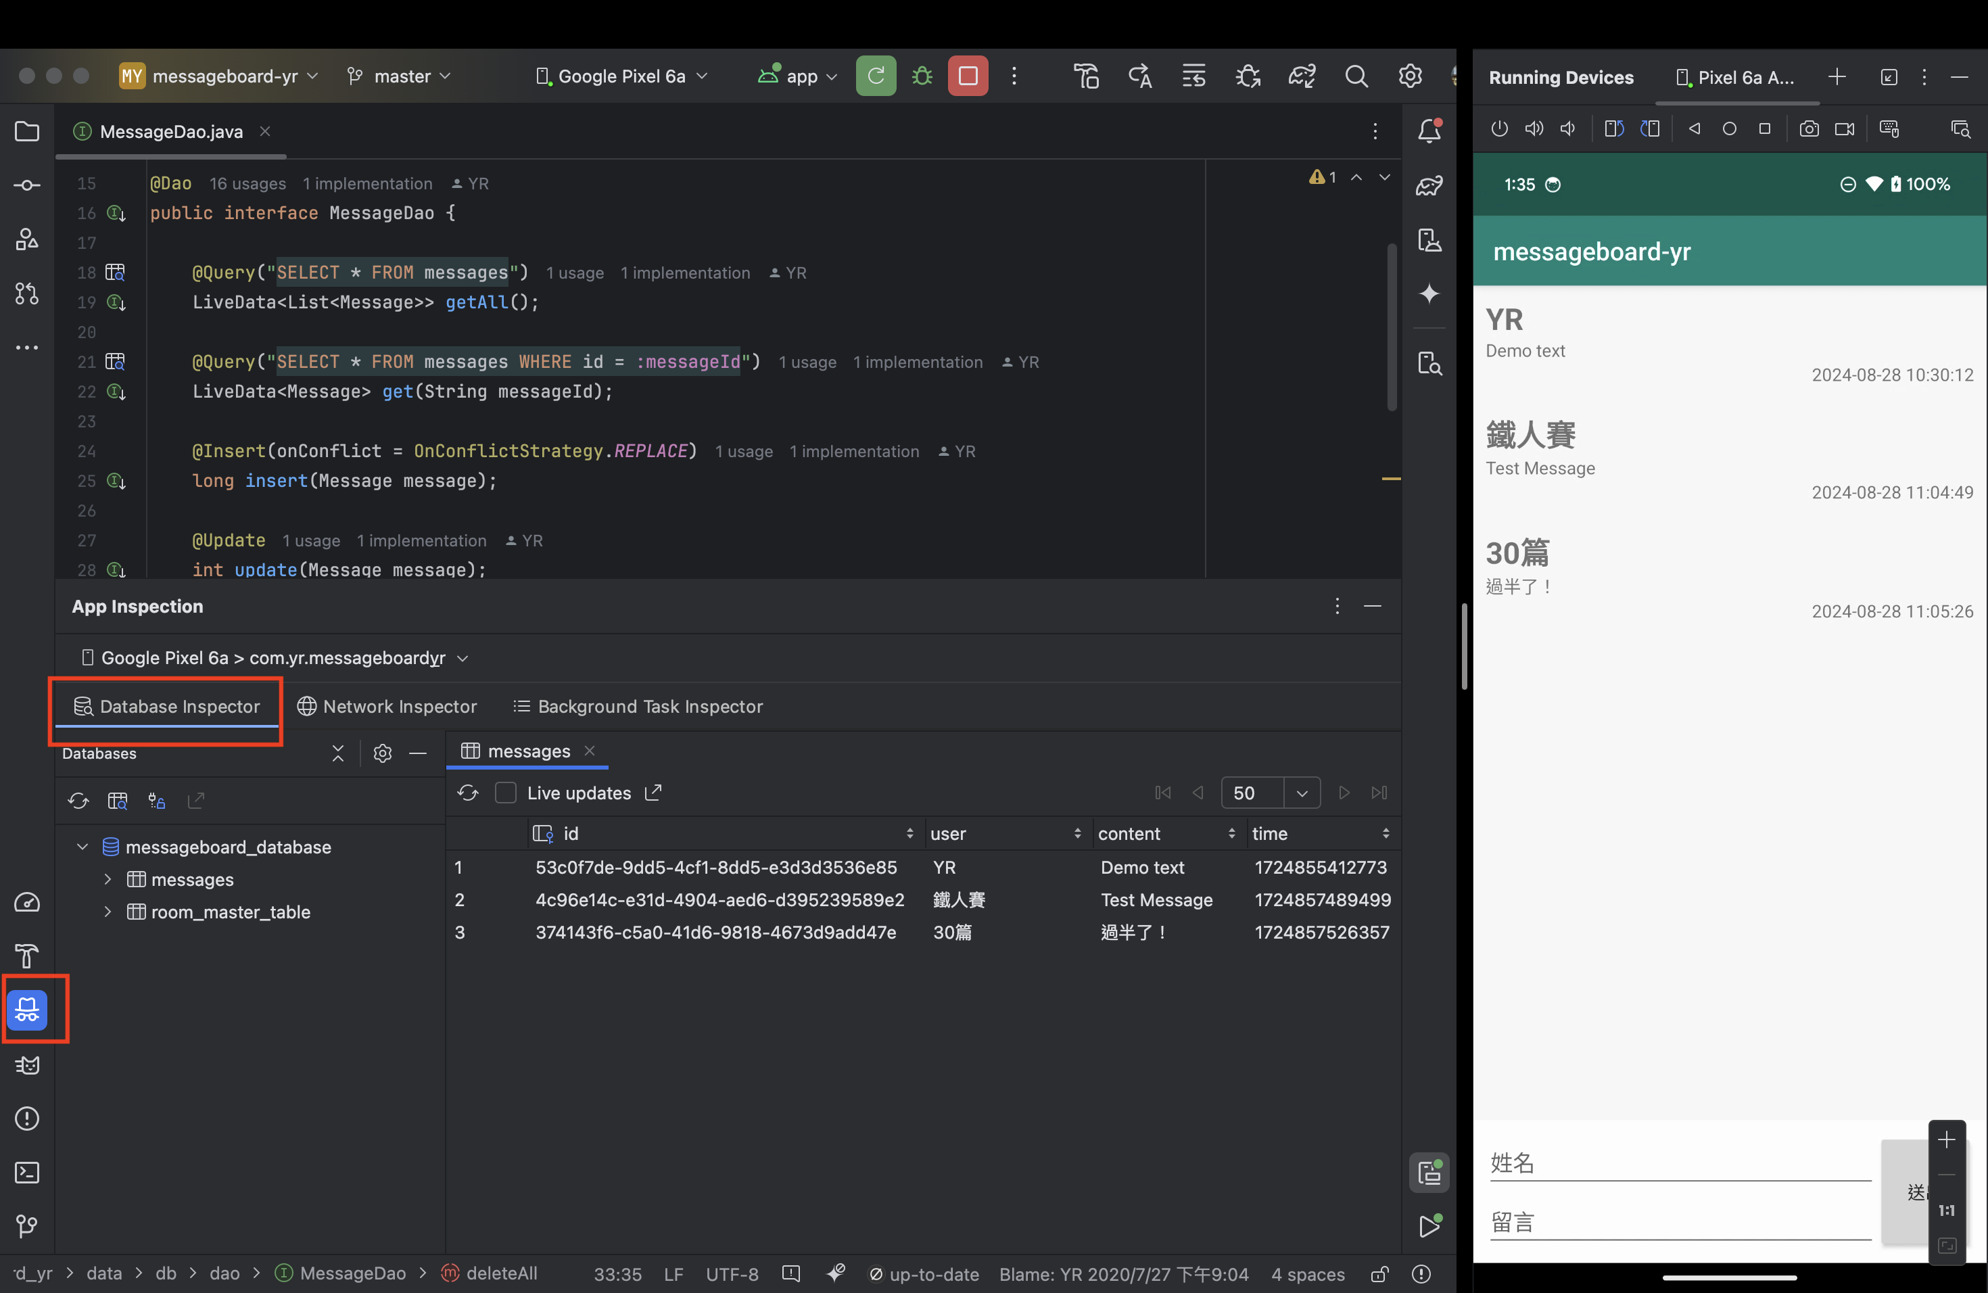Expand the room_master_table tree node
Screen dimensions: 1988x1293
tap(108, 912)
